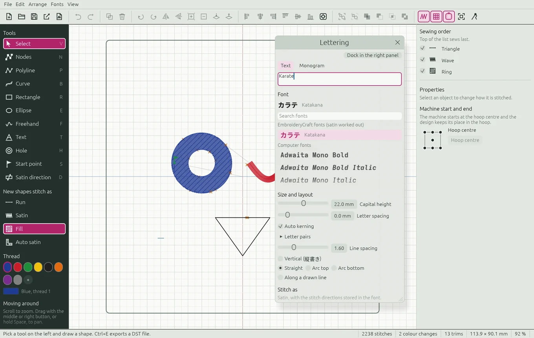
Task: Uncheck the Wave sewing order checkbox
Action: click(x=422, y=59)
